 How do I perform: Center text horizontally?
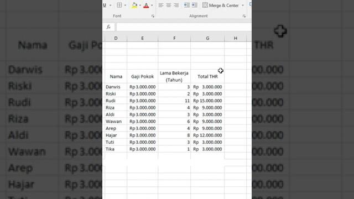[x=168, y=5]
